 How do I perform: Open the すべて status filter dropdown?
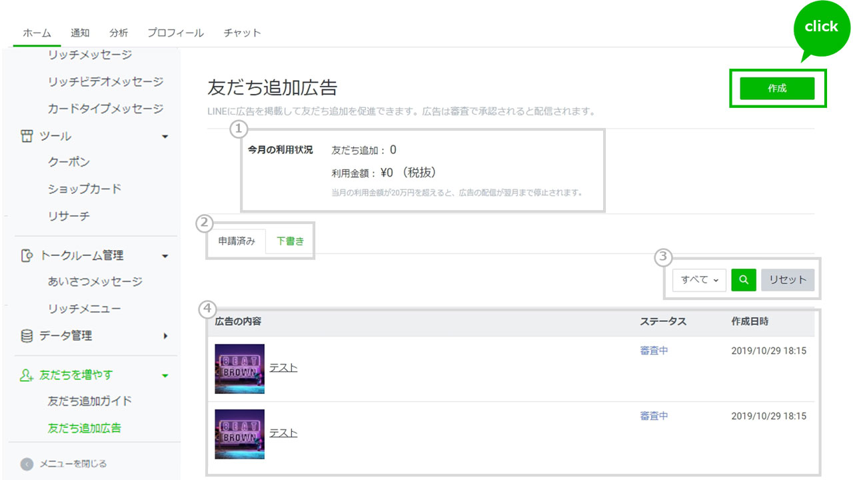699,280
